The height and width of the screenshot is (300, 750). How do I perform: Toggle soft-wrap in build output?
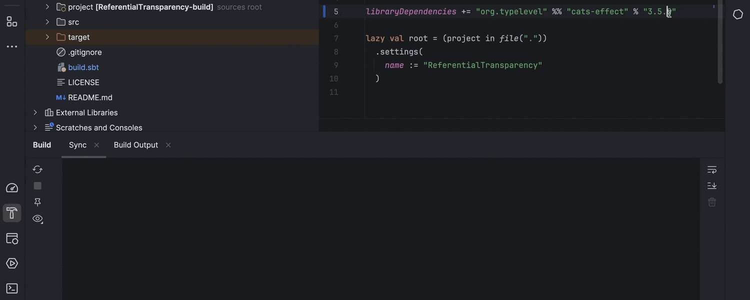point(712,170)
